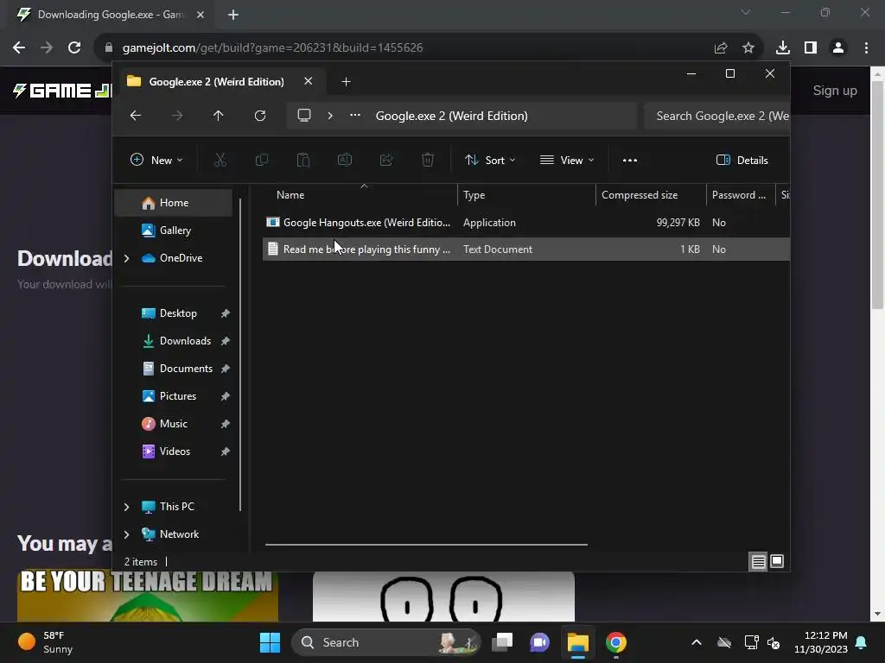
Task: Add a new File Explorer tab
Action: [346, 82]
